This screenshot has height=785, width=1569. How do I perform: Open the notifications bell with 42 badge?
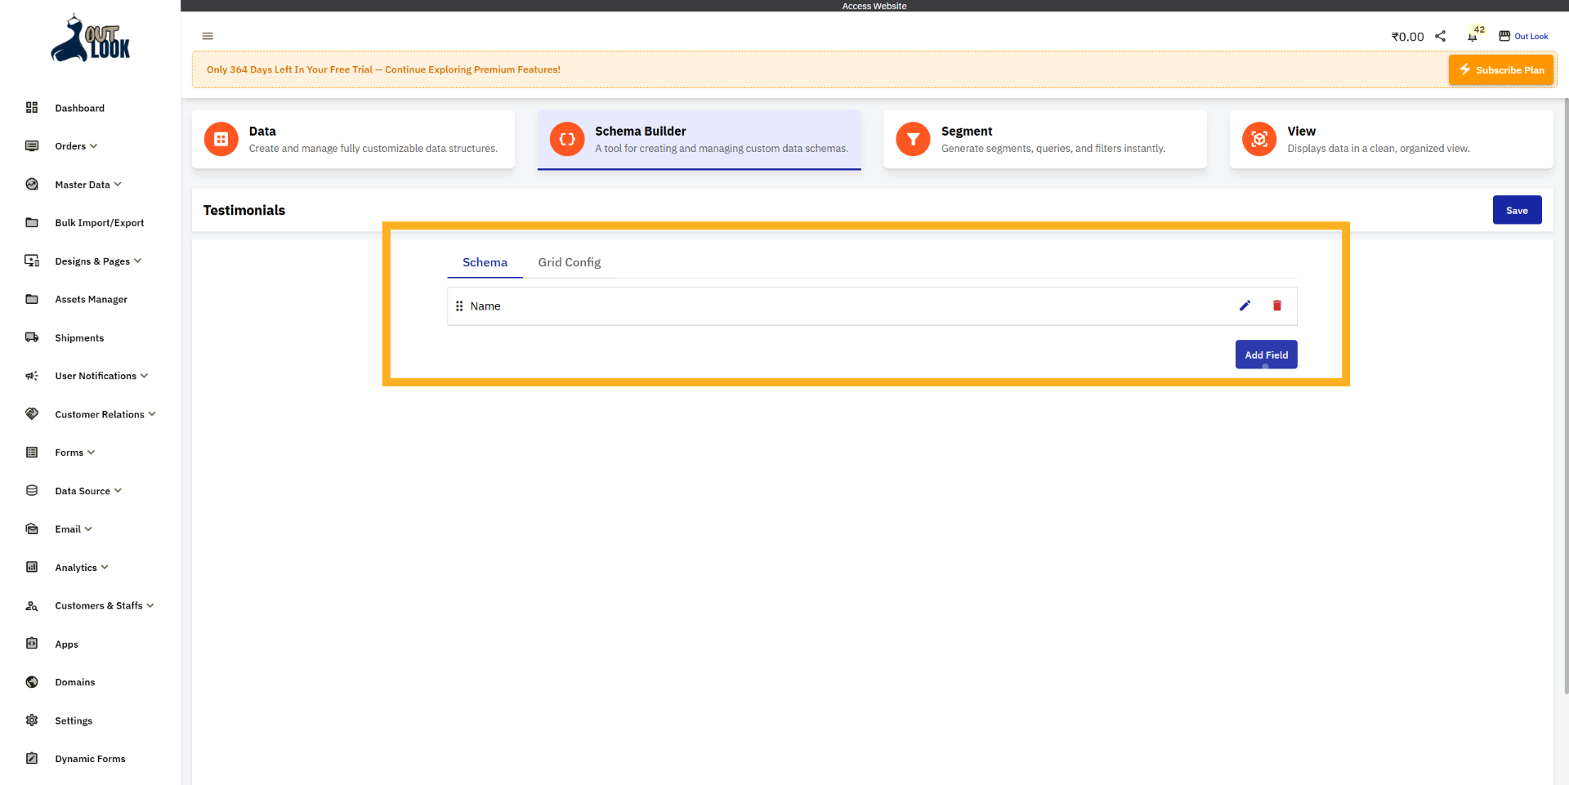(x=1473, y=36)
